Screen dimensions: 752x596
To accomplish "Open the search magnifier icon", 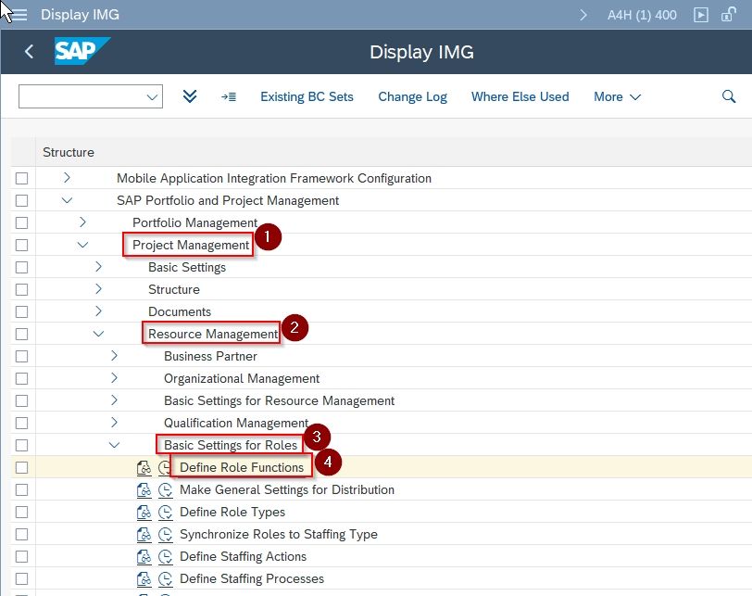I will tap(729, 96).
